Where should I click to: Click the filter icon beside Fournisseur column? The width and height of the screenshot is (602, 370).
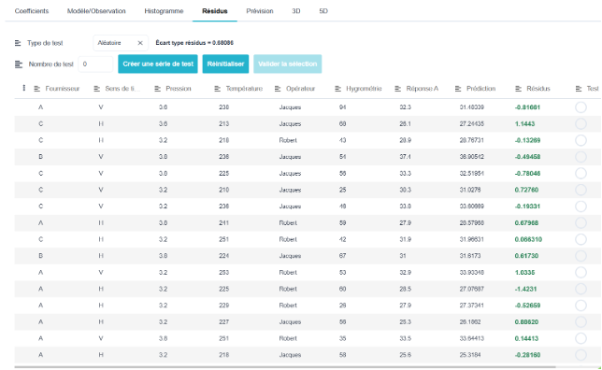point(36,89)
